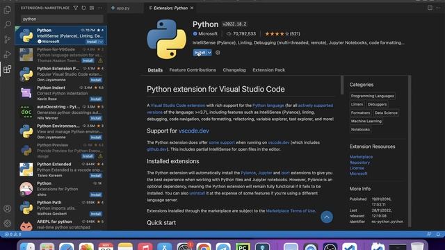Select the Debuggers category tag
This screenshot has width=445, height=250.
[x=377, y=104]
